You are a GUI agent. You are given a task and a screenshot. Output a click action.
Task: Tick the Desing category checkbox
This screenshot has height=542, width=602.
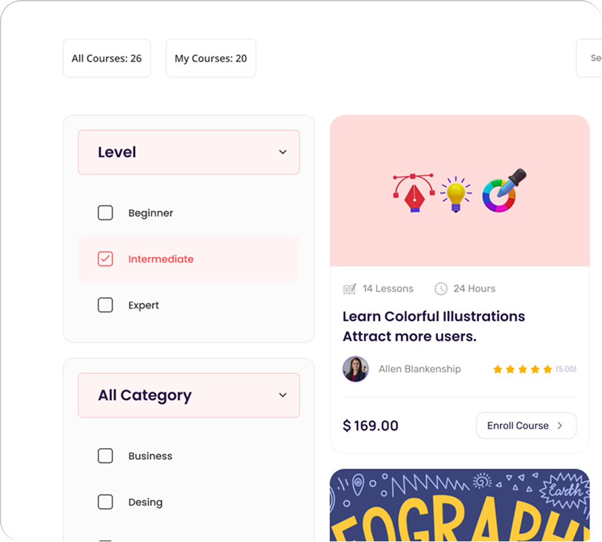click(105, 502)
